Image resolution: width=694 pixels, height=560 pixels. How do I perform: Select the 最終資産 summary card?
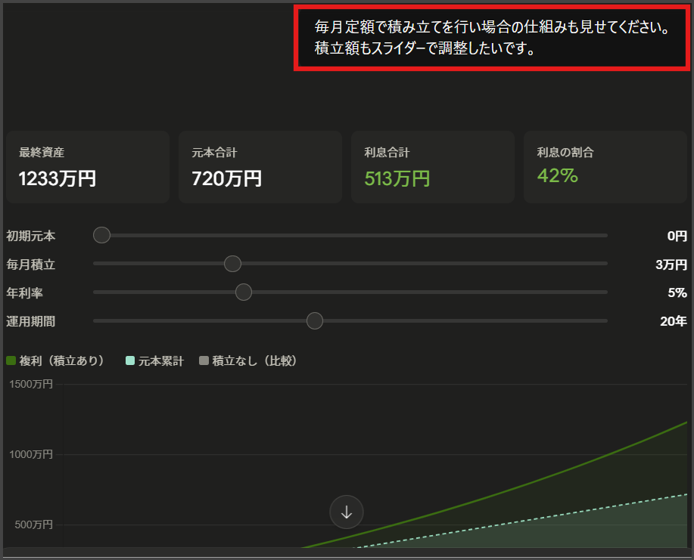88,167
